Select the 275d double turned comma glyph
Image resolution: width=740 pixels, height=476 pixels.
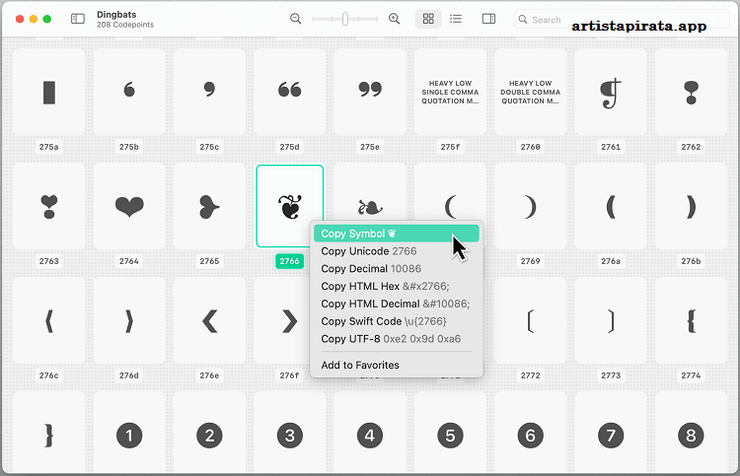[x=290, y=93]
